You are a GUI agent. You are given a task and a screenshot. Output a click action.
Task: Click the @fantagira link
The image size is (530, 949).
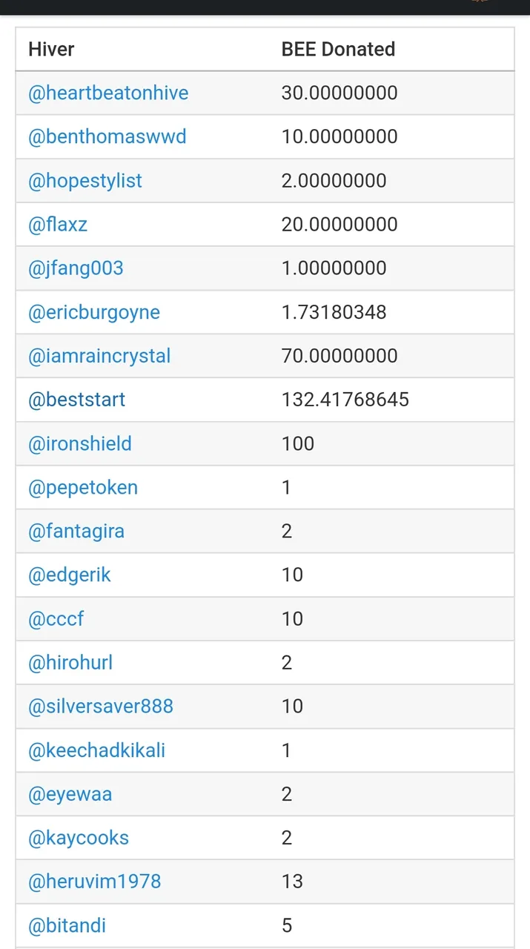click(76, 531)
